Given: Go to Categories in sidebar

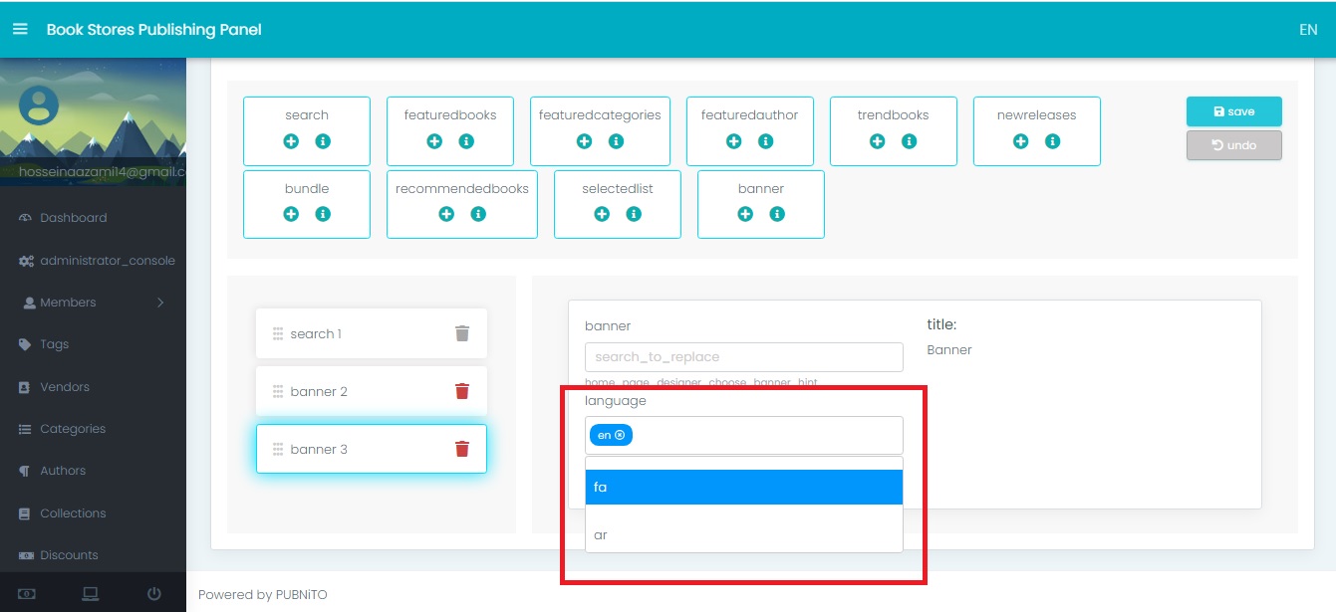Looking at the screenshot, I should coord(73,429).
